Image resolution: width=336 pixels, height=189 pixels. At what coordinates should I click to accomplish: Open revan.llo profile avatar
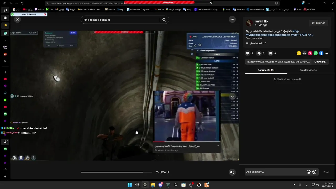pos(249,23)
